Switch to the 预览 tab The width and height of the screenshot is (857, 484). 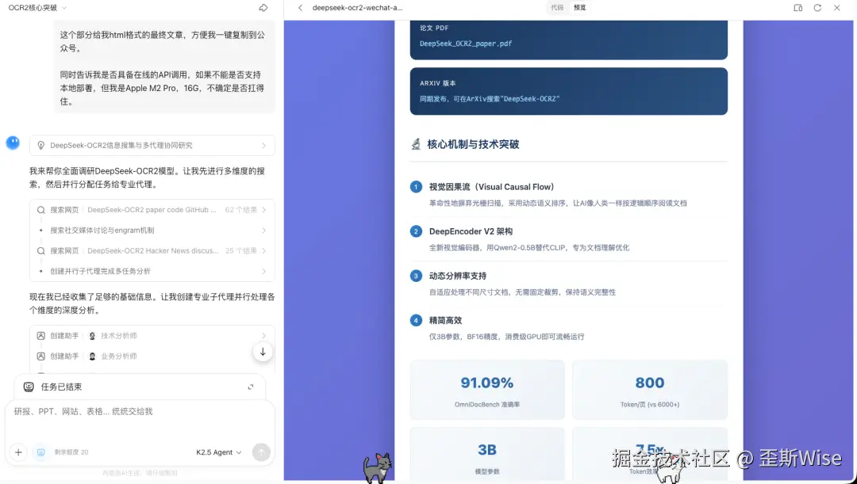(580, 8)
